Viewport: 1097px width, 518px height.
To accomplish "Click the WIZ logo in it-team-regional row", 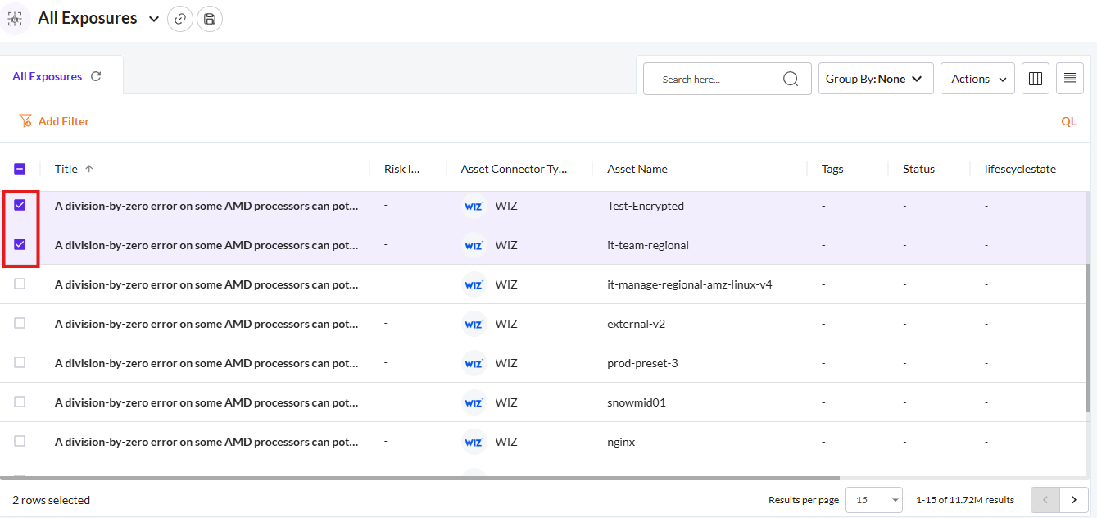I will 474,245.
